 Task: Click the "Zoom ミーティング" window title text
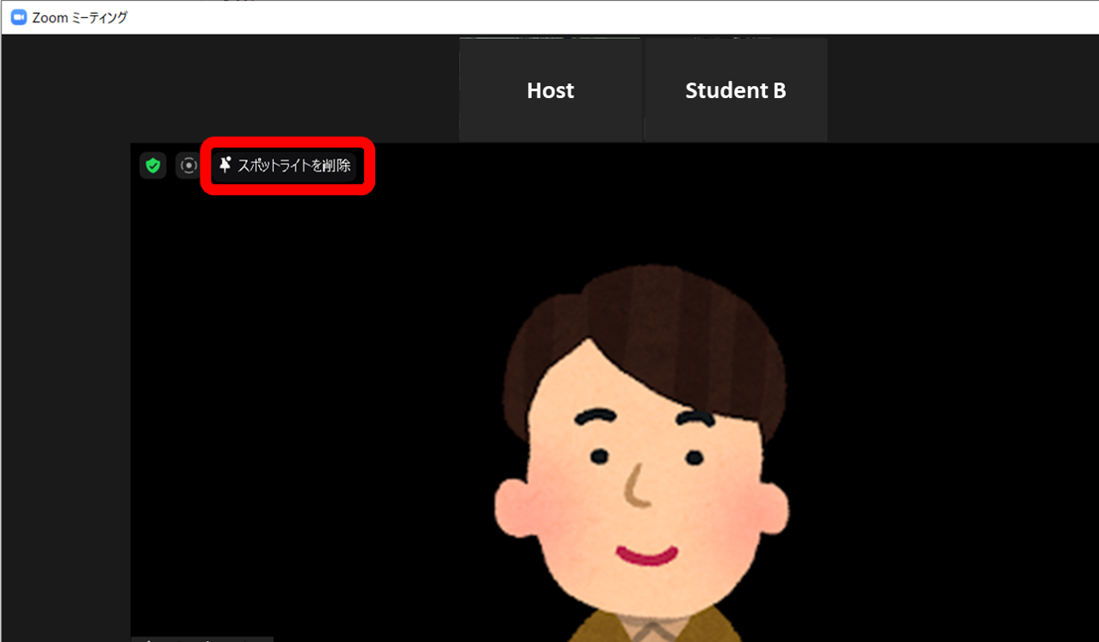(80, 17)
